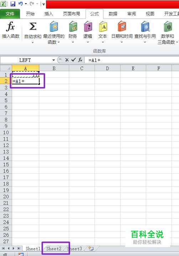The width and height of the screenshot is (179, 256).
Task: Select column D header
Action: [107, 68]
